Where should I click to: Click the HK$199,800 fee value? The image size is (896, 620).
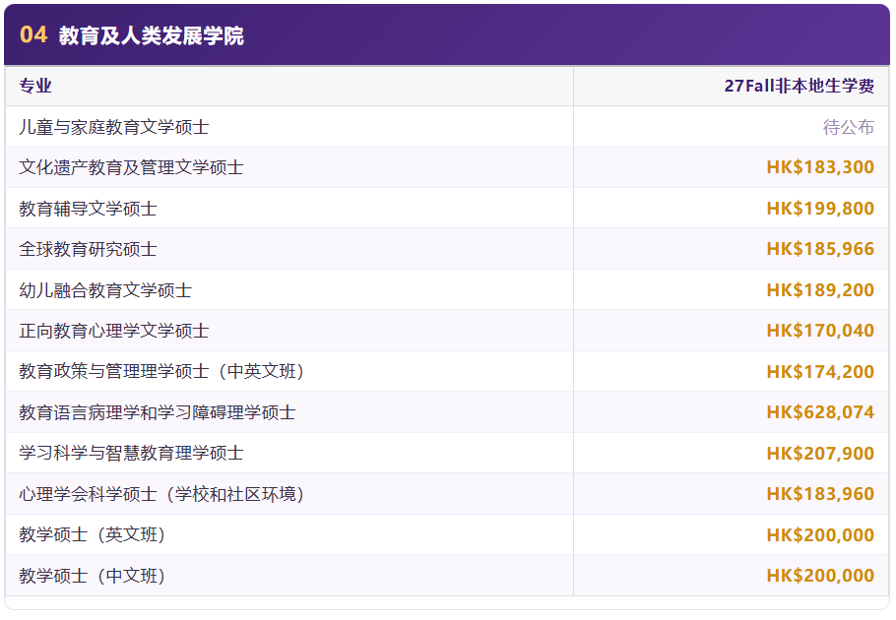click(x=820, y=209)
